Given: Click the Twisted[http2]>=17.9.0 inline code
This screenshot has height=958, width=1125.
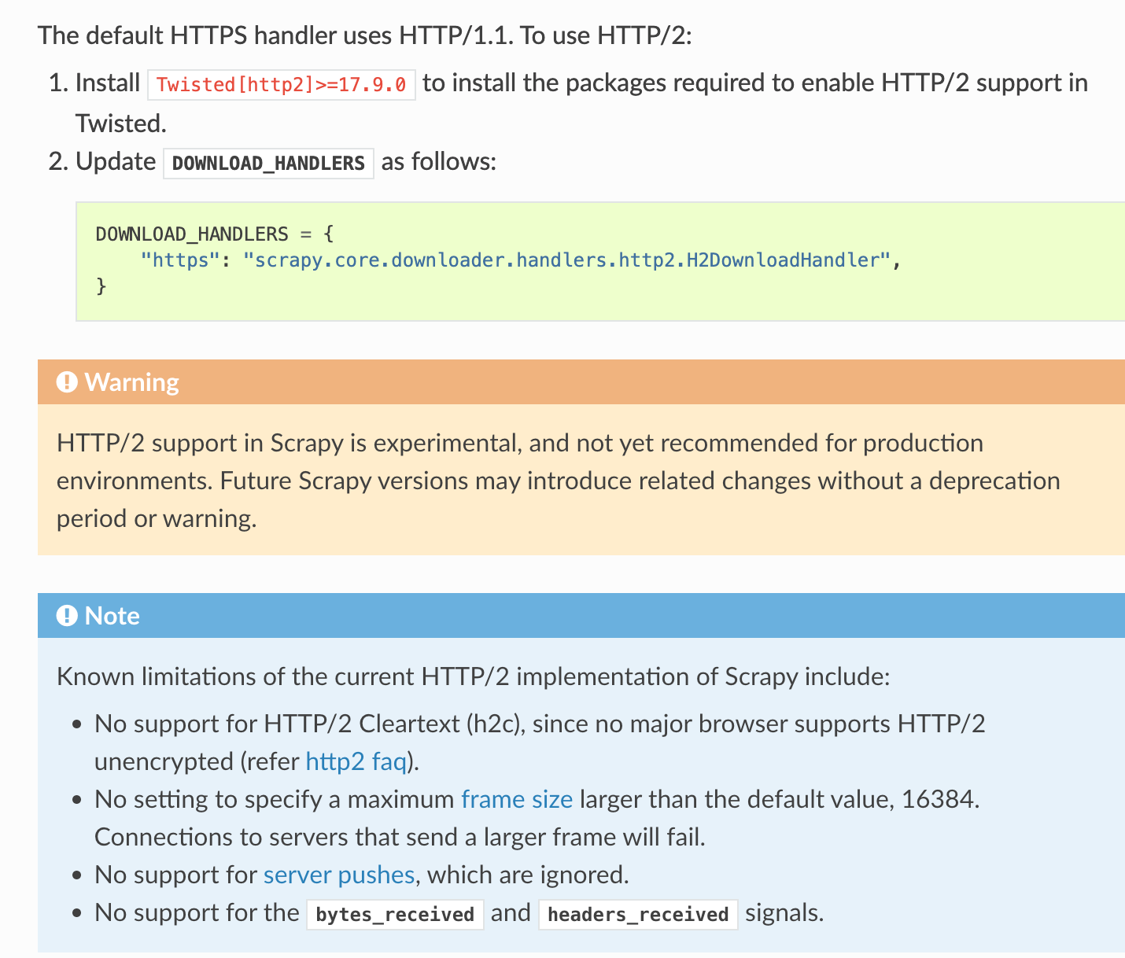Looking at the screenshot, I should click(x=281, y=84).
